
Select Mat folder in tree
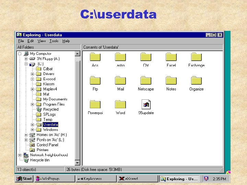[x=46, y=94]
